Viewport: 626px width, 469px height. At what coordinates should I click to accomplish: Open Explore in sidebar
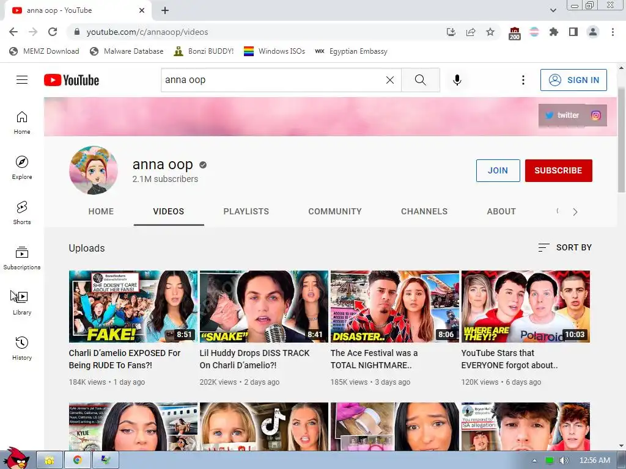(22, 167)
